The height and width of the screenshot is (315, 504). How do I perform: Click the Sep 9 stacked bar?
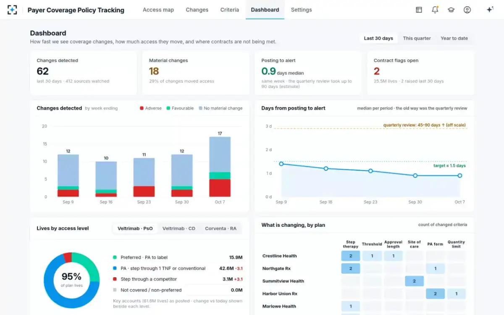[68, 176]
